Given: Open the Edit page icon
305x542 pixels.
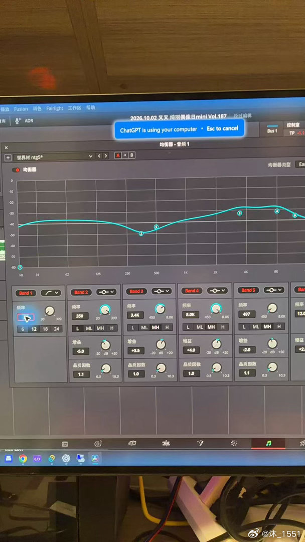Looking at the screenshot, I should (x=132, y=443).
